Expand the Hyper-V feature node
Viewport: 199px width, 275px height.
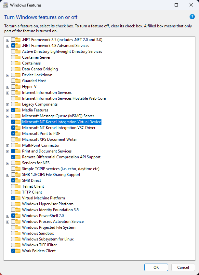click(x=7, y=87)
